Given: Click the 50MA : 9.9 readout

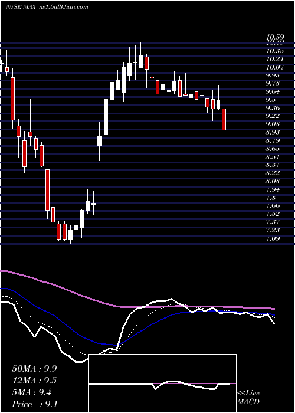Looking at the screenshot, I should (34, 369).
